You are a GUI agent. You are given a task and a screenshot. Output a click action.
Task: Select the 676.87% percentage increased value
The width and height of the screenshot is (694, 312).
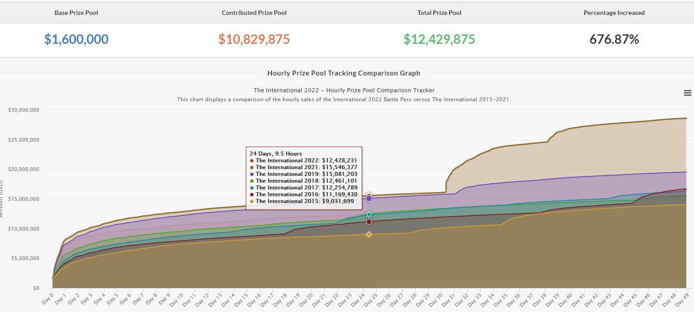[x=614, y=39]
